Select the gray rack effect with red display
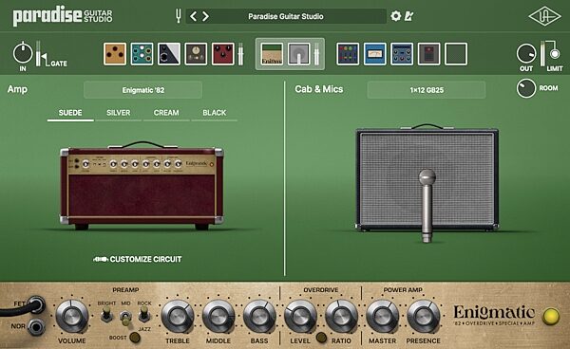This screenshot has width=570, height=349. click(x=429, y=54)
